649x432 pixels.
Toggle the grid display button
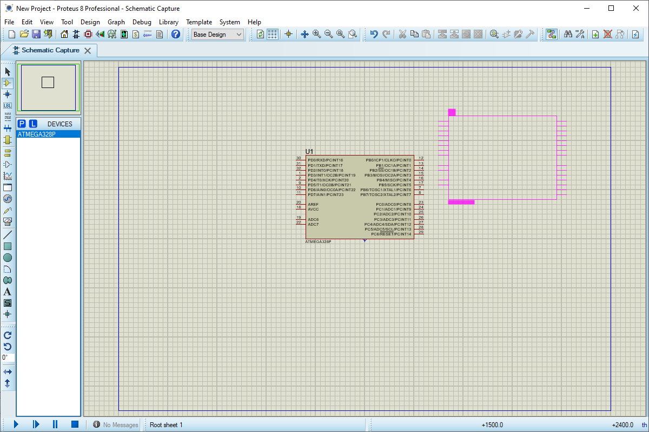pos(273,34)
